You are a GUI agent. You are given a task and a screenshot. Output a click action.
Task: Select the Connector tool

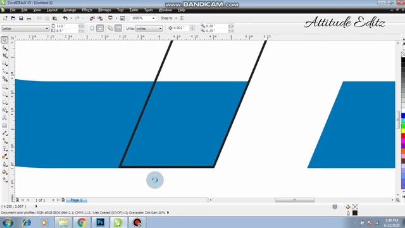pos(4,141)
